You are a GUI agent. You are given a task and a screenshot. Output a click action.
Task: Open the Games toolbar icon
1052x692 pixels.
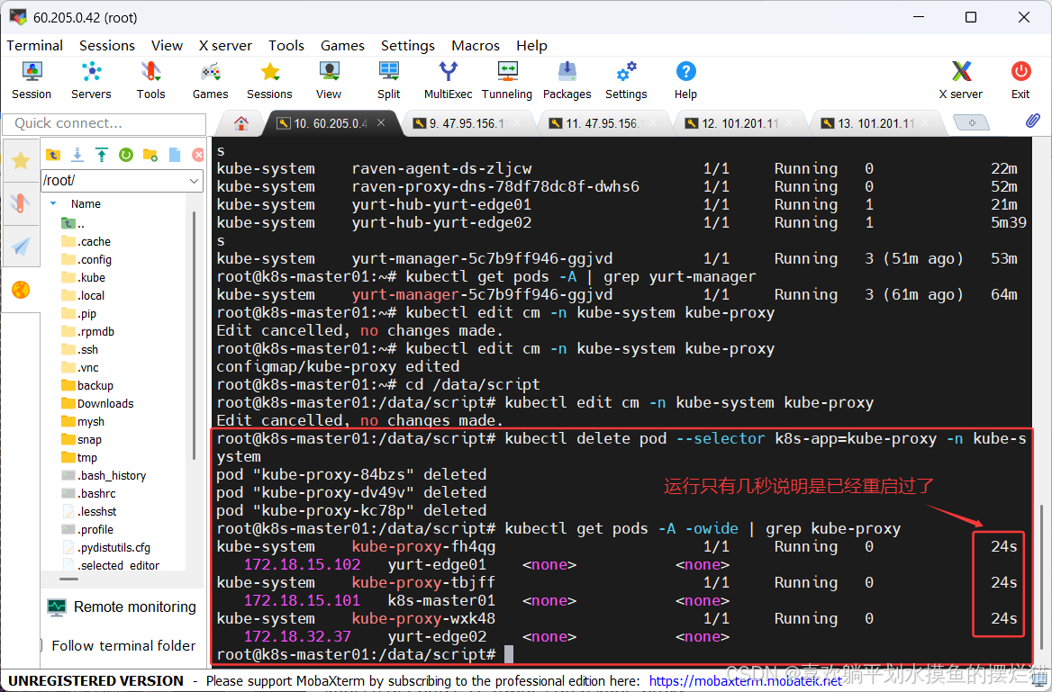[210, 80]
